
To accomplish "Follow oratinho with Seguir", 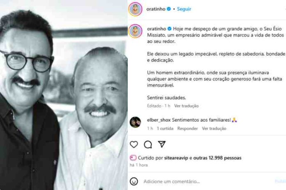I will 184,9.
